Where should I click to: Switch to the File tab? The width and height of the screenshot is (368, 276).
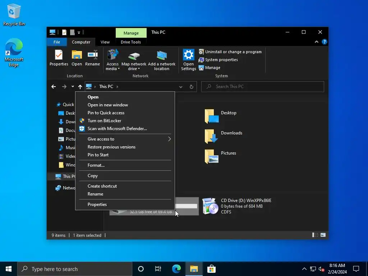pyautogui.click(x=57, y=42)
